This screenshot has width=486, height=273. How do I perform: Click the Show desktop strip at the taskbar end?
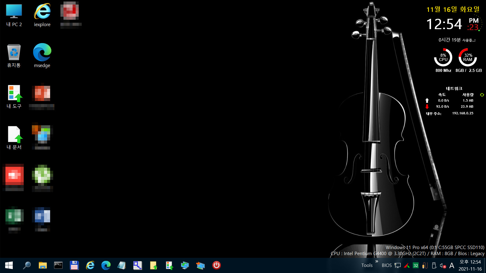tap(485, 265)
